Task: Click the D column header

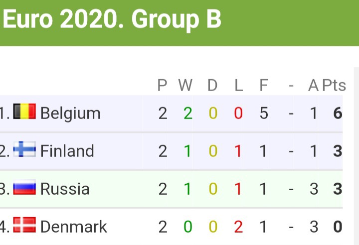Action: (x=212, y=86)
